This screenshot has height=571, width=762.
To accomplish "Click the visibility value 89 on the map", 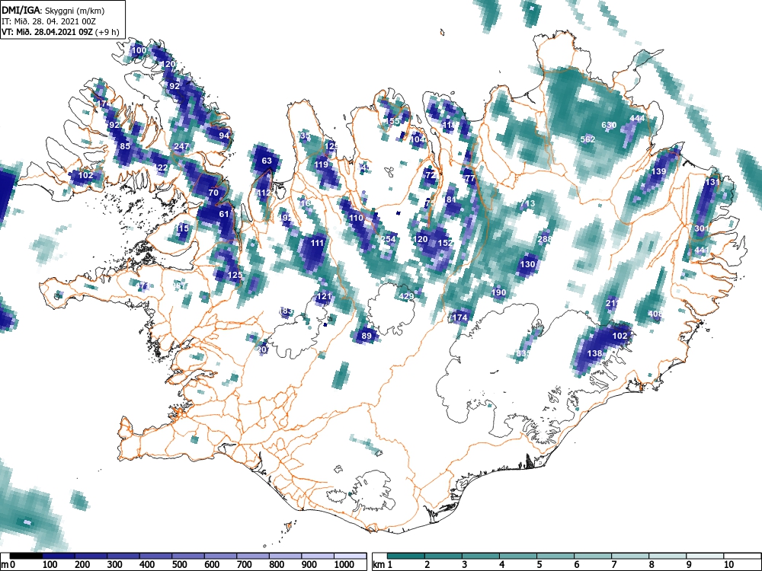I will point(367,336).
